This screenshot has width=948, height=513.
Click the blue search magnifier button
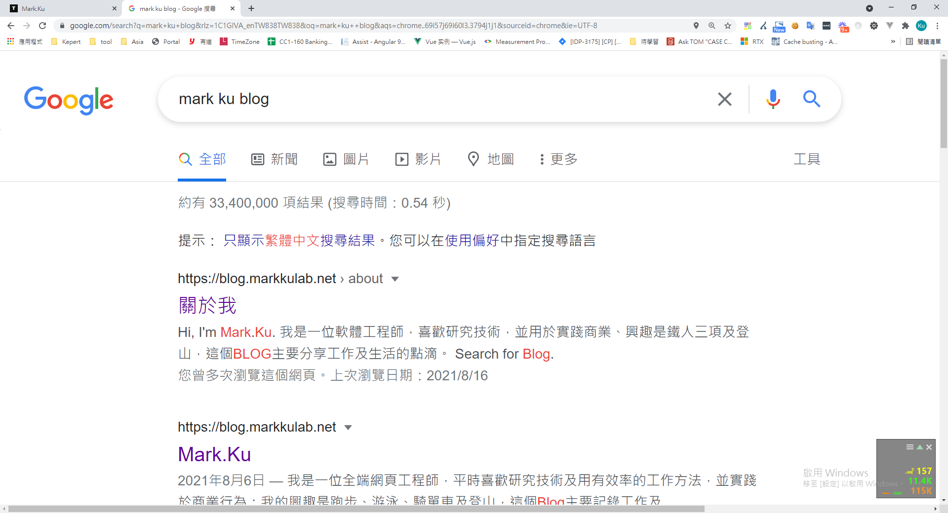[811, 99]
